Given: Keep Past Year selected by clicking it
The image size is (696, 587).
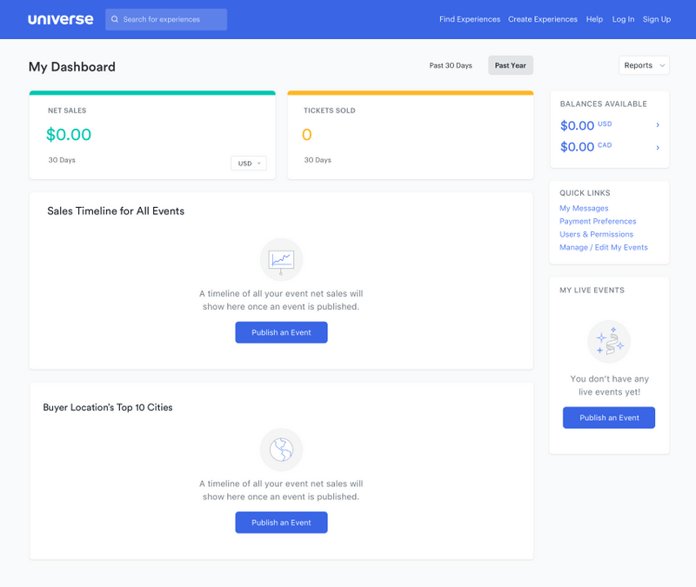Looking at the screenshot, I should point(511,64).
